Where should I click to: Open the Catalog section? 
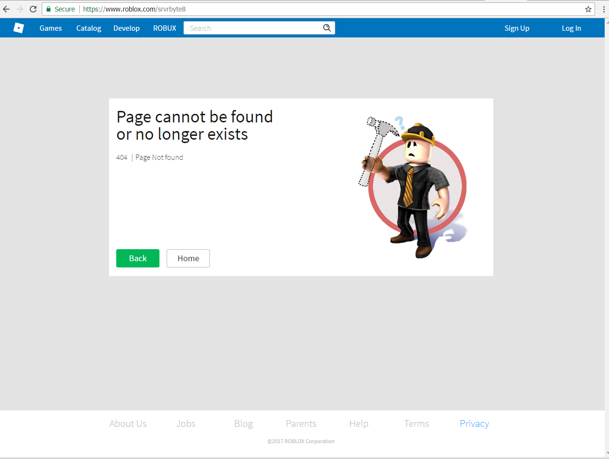tap(88, 28)
